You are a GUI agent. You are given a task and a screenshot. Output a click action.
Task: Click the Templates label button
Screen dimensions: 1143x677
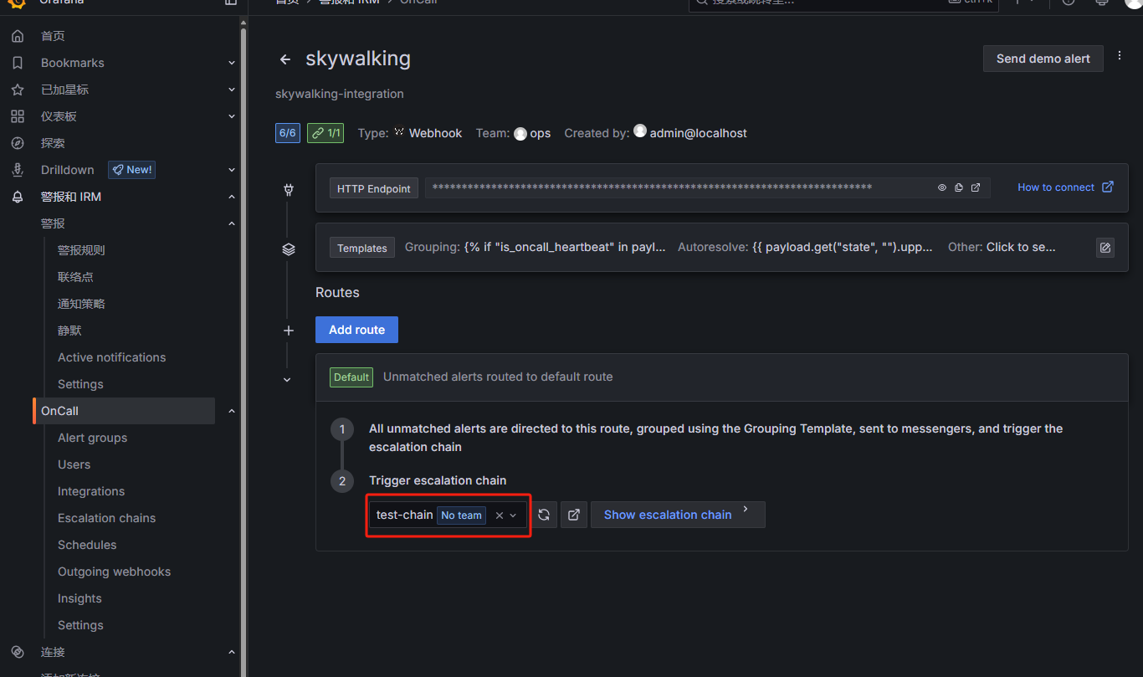[362, 248]
